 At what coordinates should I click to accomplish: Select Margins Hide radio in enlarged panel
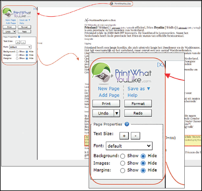143,170
